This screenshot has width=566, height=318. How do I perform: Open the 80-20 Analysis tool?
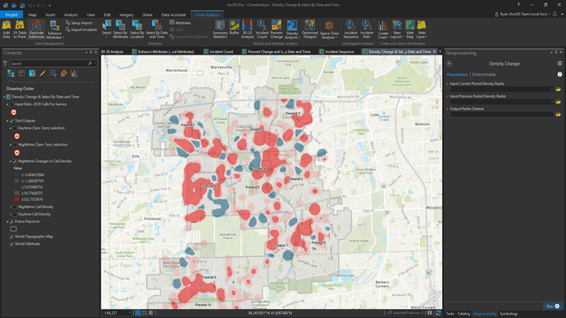click(x=247, y=29)
